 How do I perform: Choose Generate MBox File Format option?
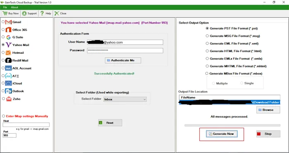(207, 74)
